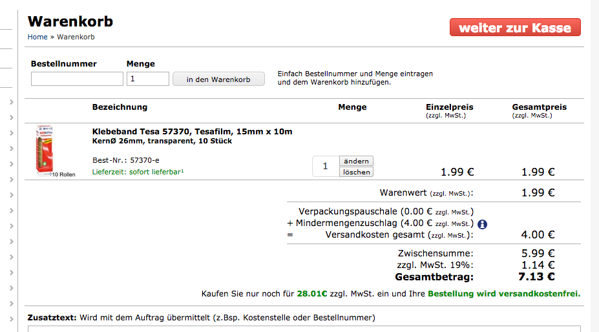
Task: Click the Bezeichnung column header
Action: click(120, 107)
